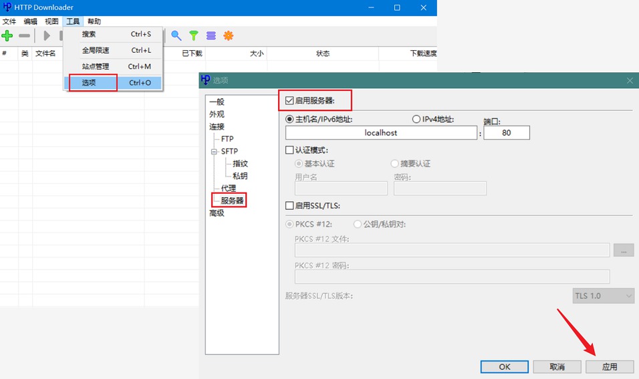Click the 工具 menu

[73, 21]
